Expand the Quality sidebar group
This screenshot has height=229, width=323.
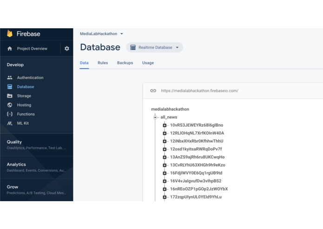(x=36, y=145)
